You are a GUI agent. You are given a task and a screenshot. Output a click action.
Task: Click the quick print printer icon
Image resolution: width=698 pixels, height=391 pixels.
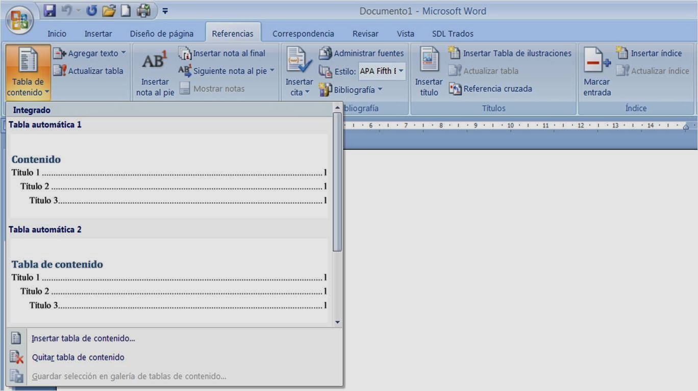(x=144, y=11)
